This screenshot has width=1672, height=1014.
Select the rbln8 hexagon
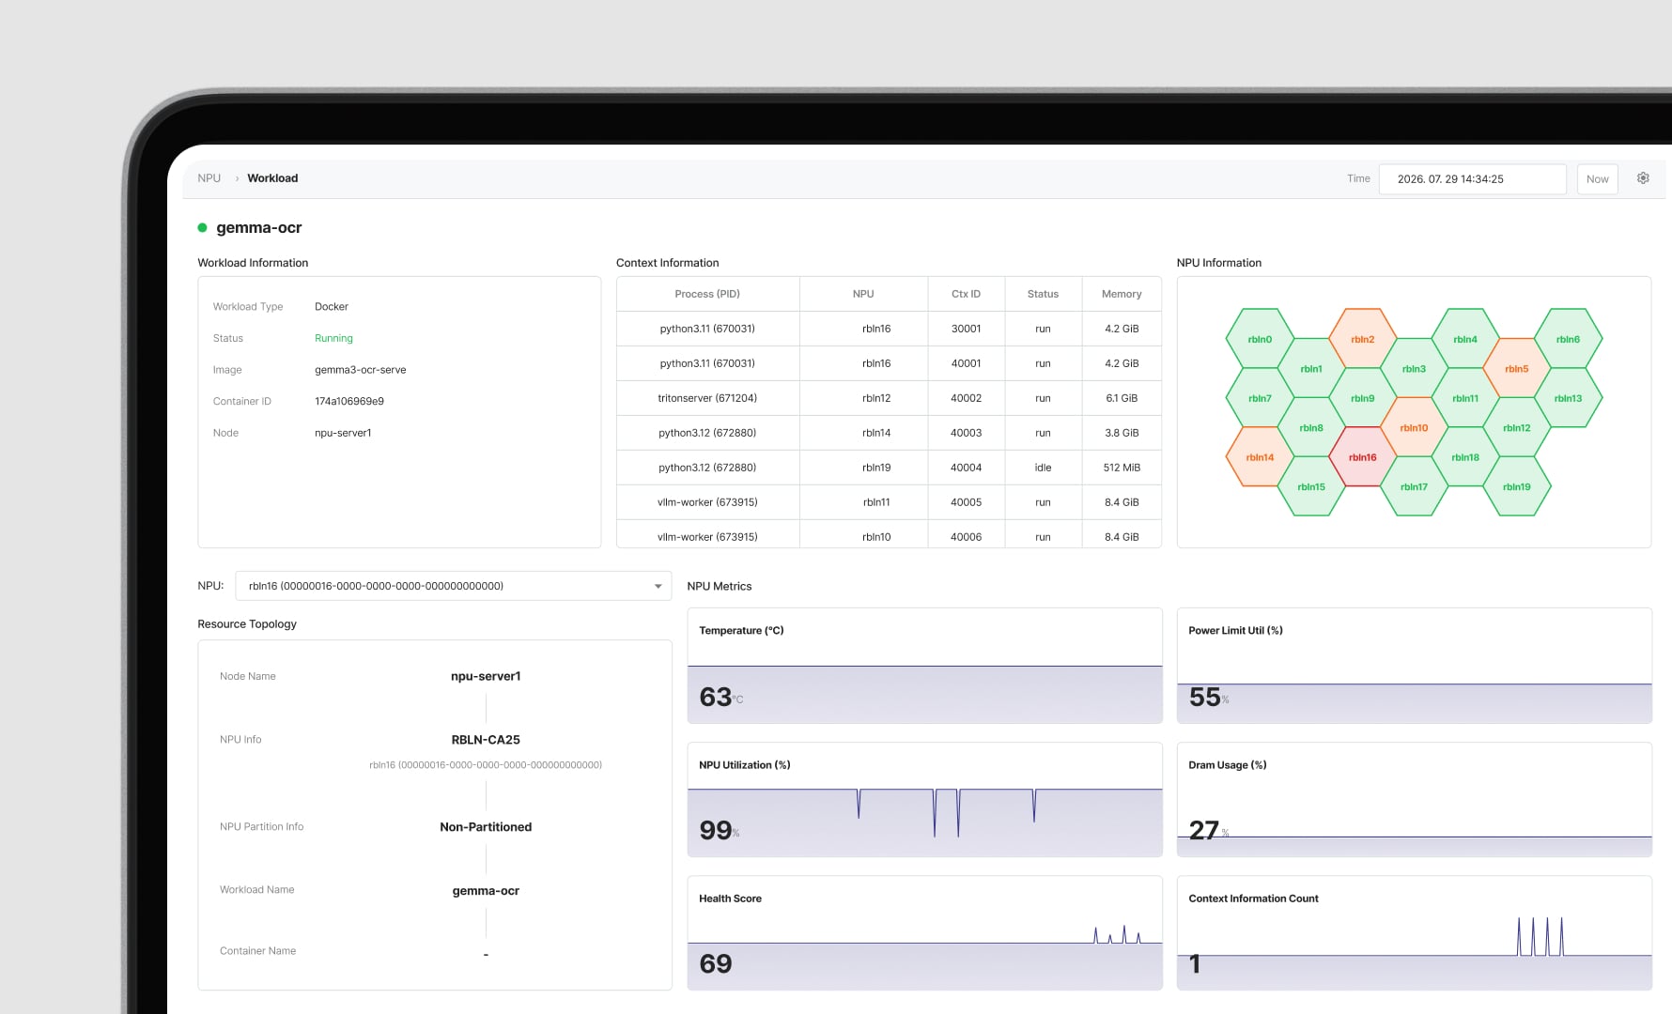coord(1311,428)
